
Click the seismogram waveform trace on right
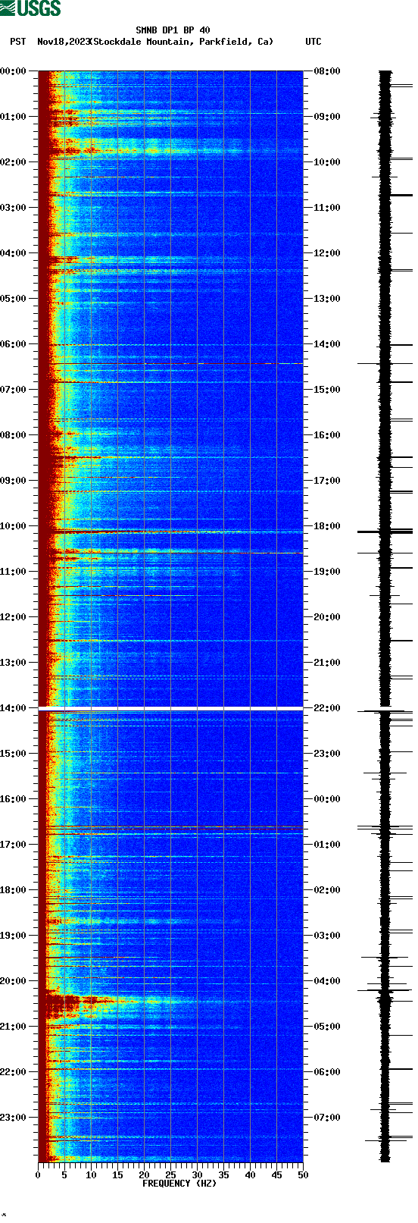coord(385,616)
